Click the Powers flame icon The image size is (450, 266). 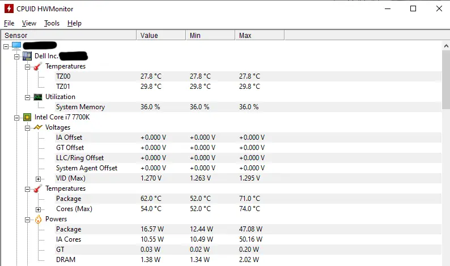[x=38, y=219]
